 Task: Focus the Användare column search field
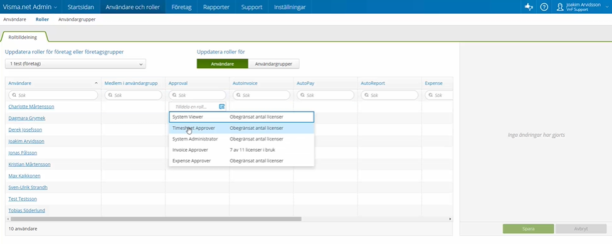pyautogui.click(x=53, y=95)
